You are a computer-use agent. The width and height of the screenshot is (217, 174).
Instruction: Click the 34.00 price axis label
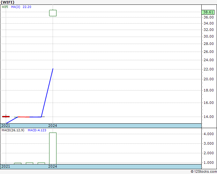209,23
